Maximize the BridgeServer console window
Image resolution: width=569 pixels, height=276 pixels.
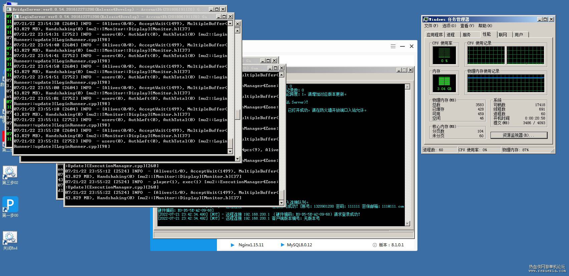(x=217, y=9)
